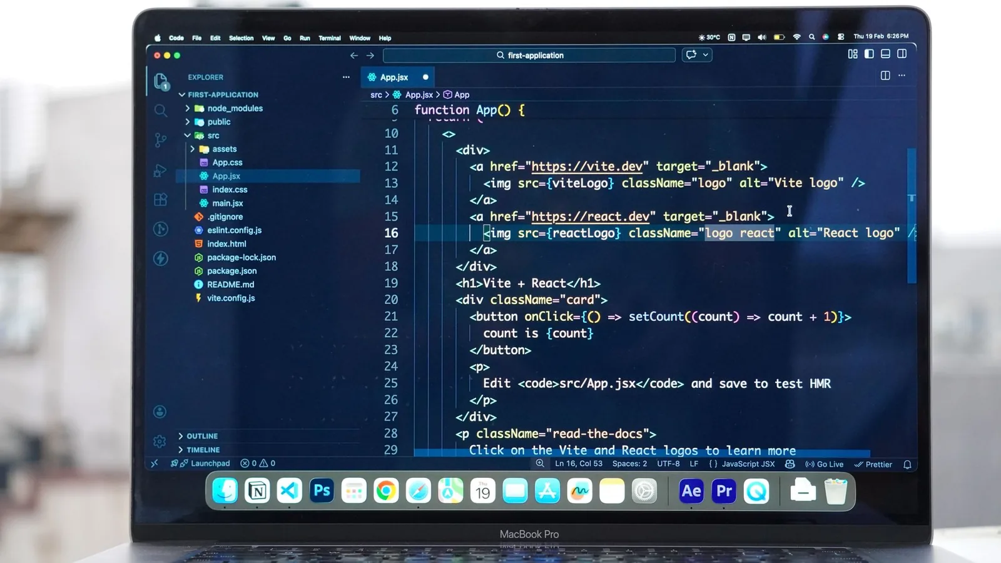Open the Selection menu
This screenshot has height=563, width=1001.
click(241, 38)
